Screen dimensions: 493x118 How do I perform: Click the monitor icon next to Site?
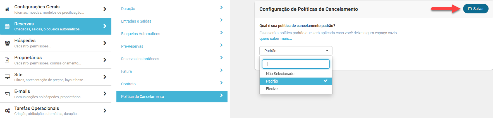point(8,77)
